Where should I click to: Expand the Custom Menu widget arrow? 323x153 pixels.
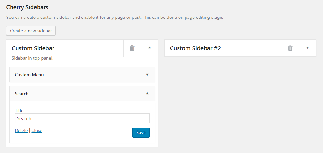pyautogui.click(x=147, y=75)
